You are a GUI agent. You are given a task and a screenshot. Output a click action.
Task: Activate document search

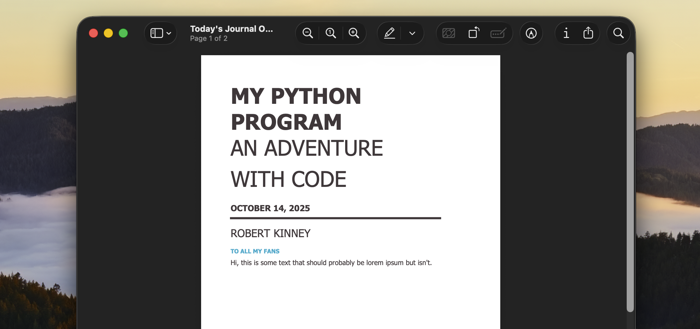pyautogui.click(x=617, y=33)
